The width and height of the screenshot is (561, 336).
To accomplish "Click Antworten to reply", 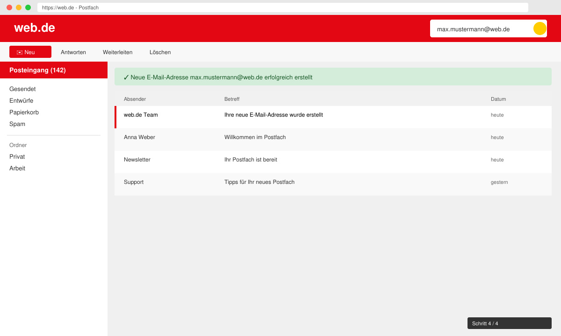I will coord(73,52).
